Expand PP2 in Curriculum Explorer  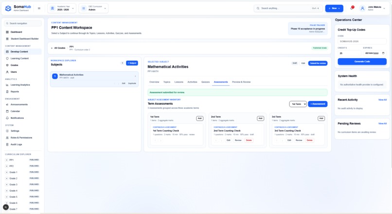(7, 166)
